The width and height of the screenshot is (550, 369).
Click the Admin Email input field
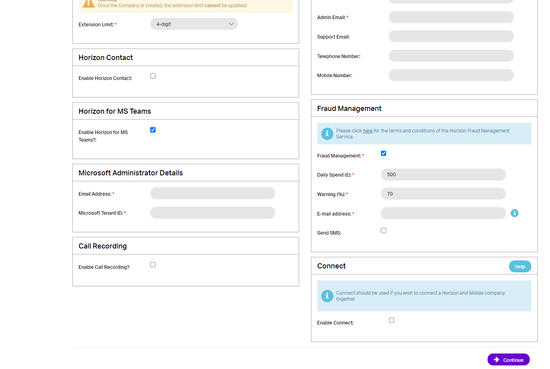(451, 17)
